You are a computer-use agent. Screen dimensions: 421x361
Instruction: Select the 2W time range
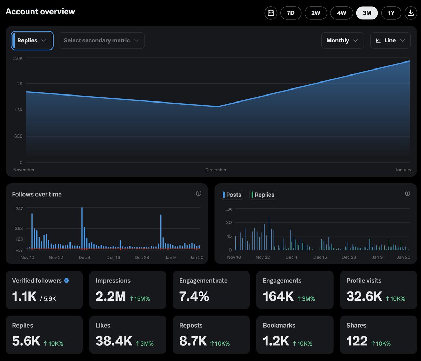(315, 13)
